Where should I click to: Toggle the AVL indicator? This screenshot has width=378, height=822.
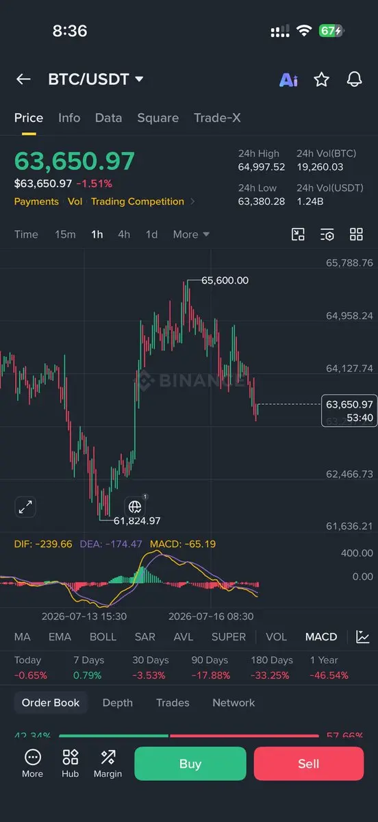[184, 637]
